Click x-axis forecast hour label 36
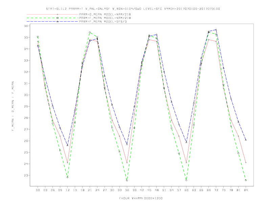 (x=127, y=190)
